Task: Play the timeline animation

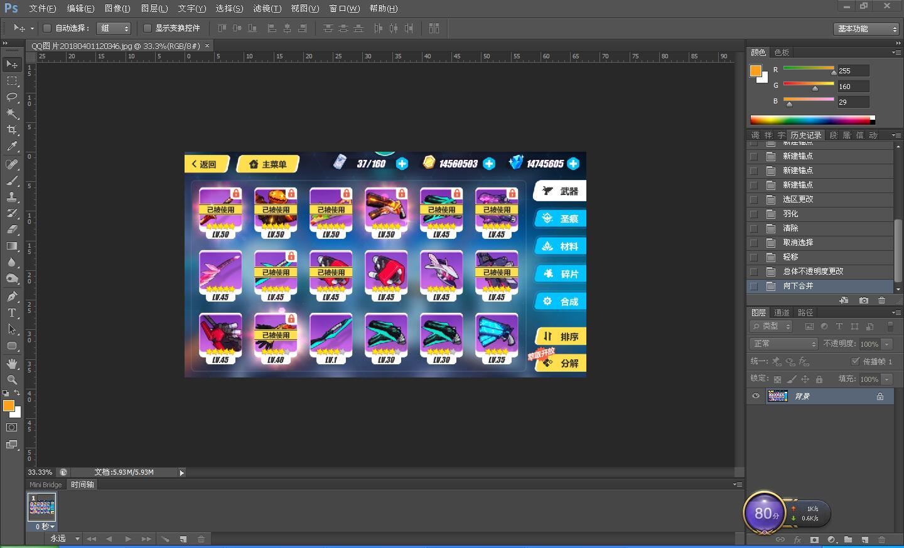Action: (x=128, y=539)
